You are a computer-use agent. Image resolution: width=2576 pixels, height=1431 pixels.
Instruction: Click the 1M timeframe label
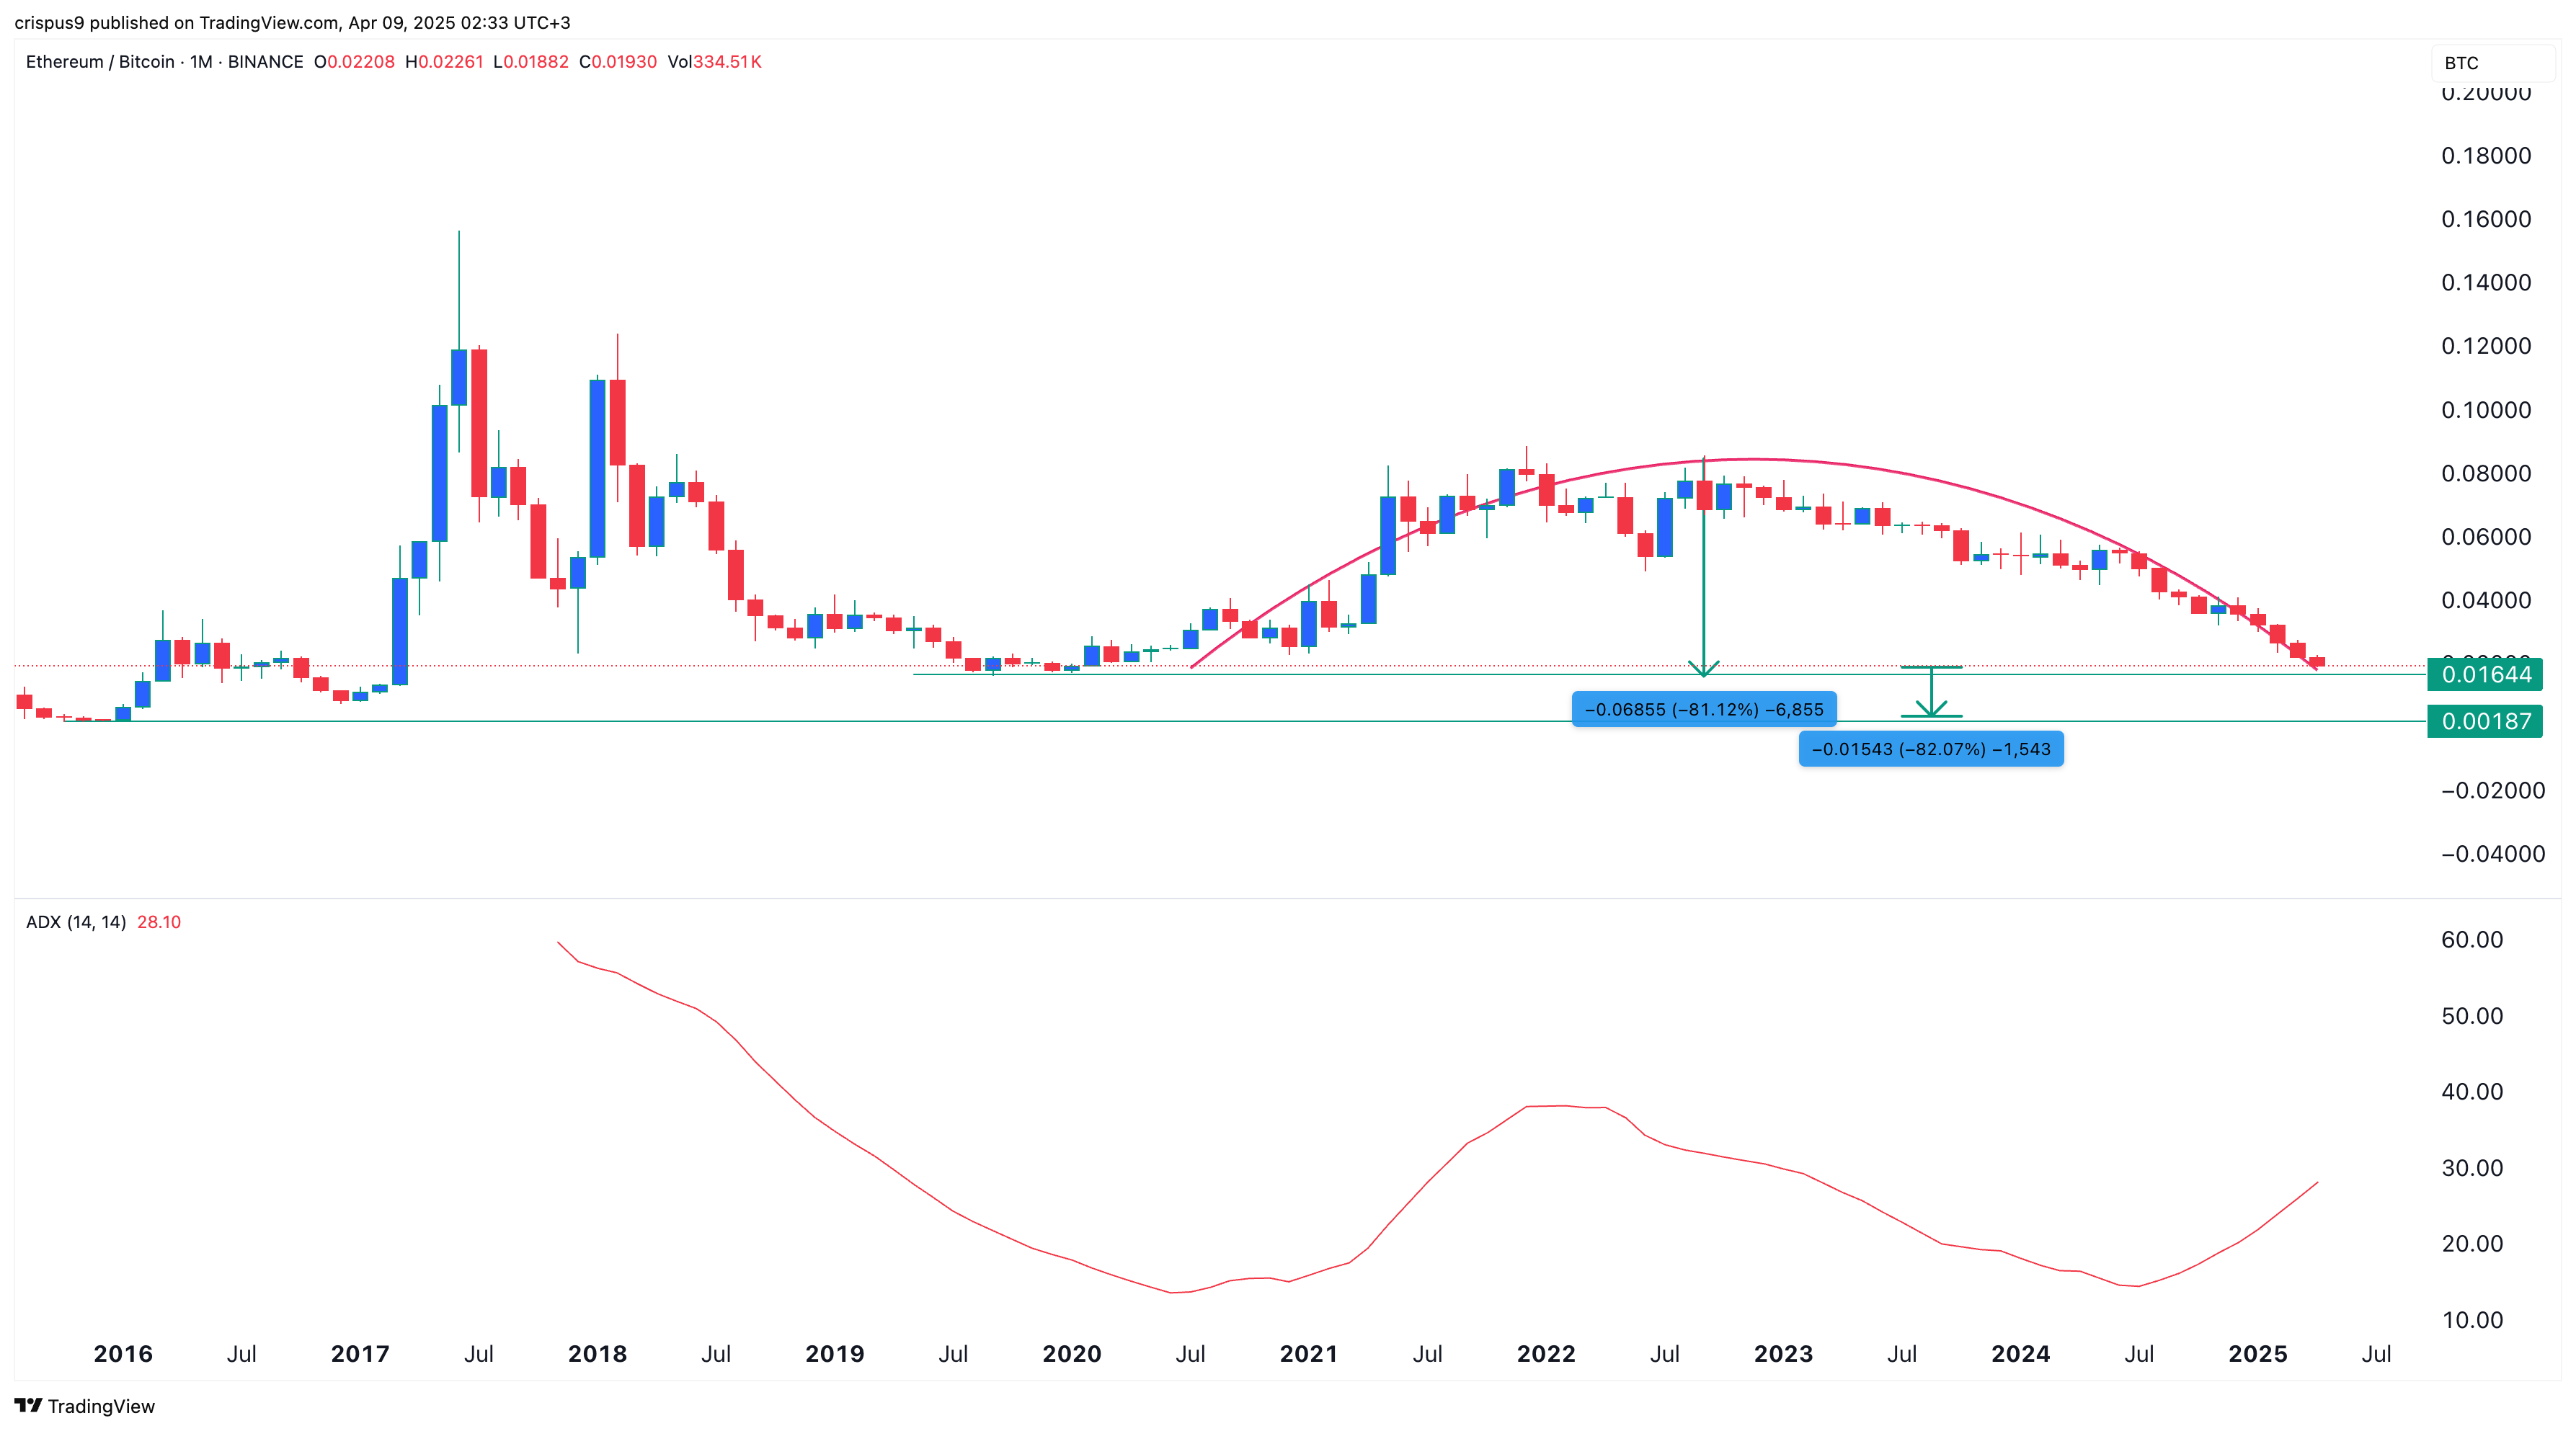coord(201,62)
